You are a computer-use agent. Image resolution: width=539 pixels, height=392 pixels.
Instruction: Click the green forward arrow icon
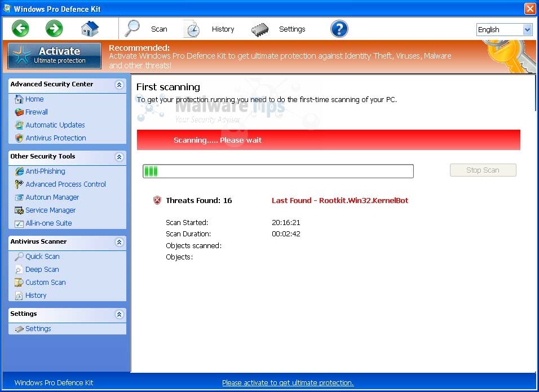[x=54, y=28]
